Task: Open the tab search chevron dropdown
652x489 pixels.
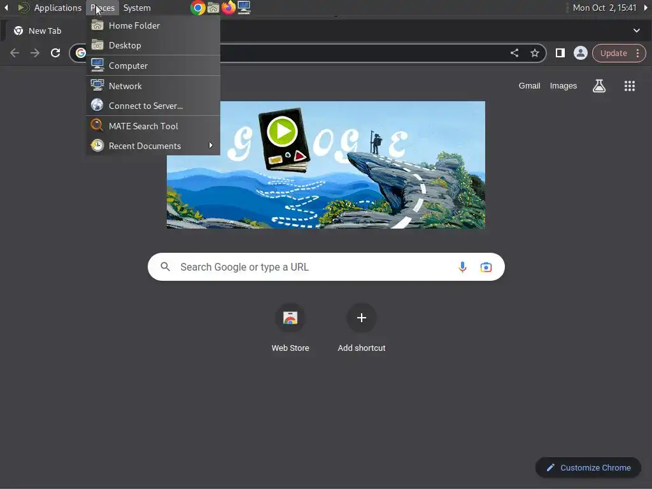Action: [637, 31]
